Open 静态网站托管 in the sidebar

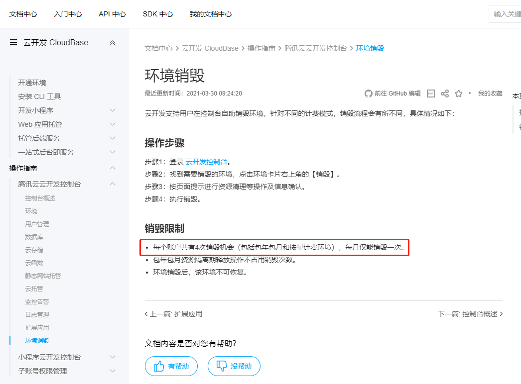[x=43, y=276]
